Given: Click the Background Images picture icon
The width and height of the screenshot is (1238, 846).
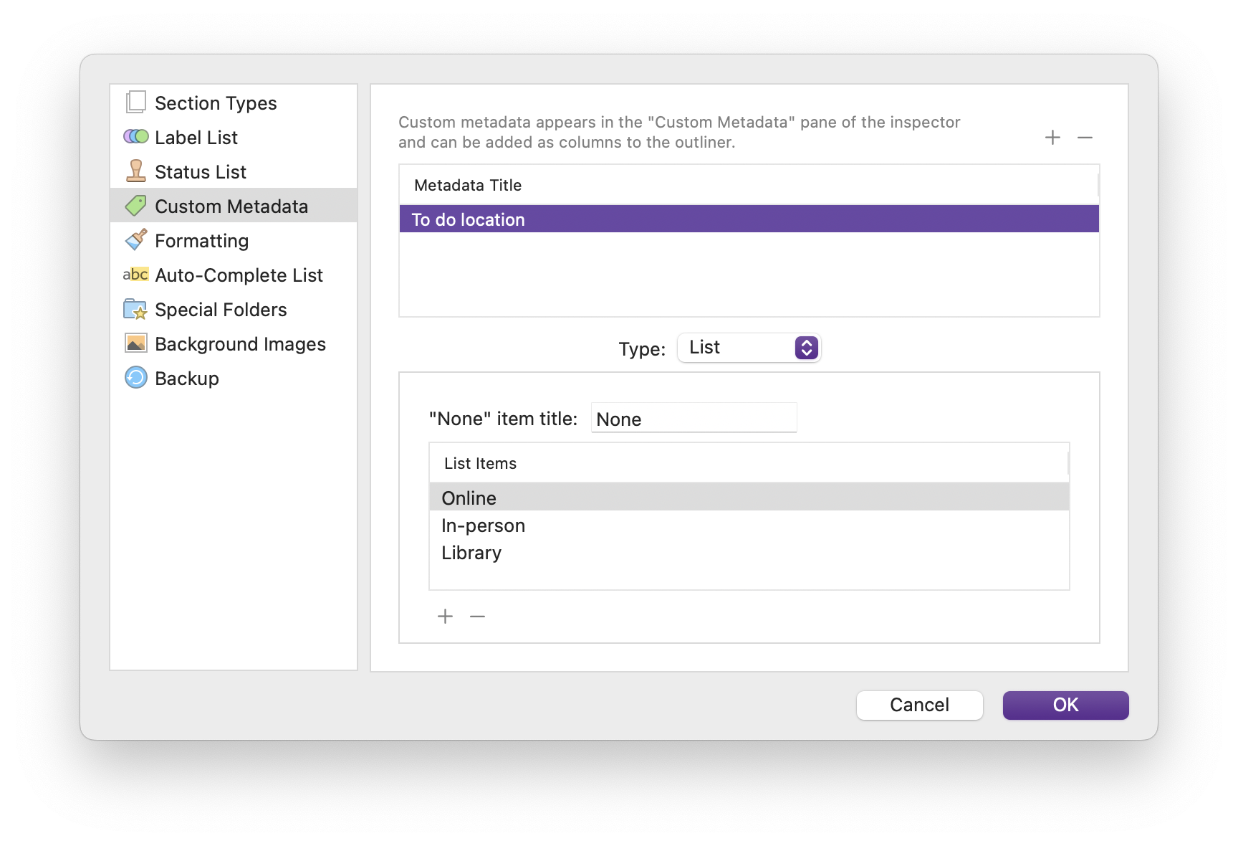Looking at the screenshot, I should click(x=135, y=343).
